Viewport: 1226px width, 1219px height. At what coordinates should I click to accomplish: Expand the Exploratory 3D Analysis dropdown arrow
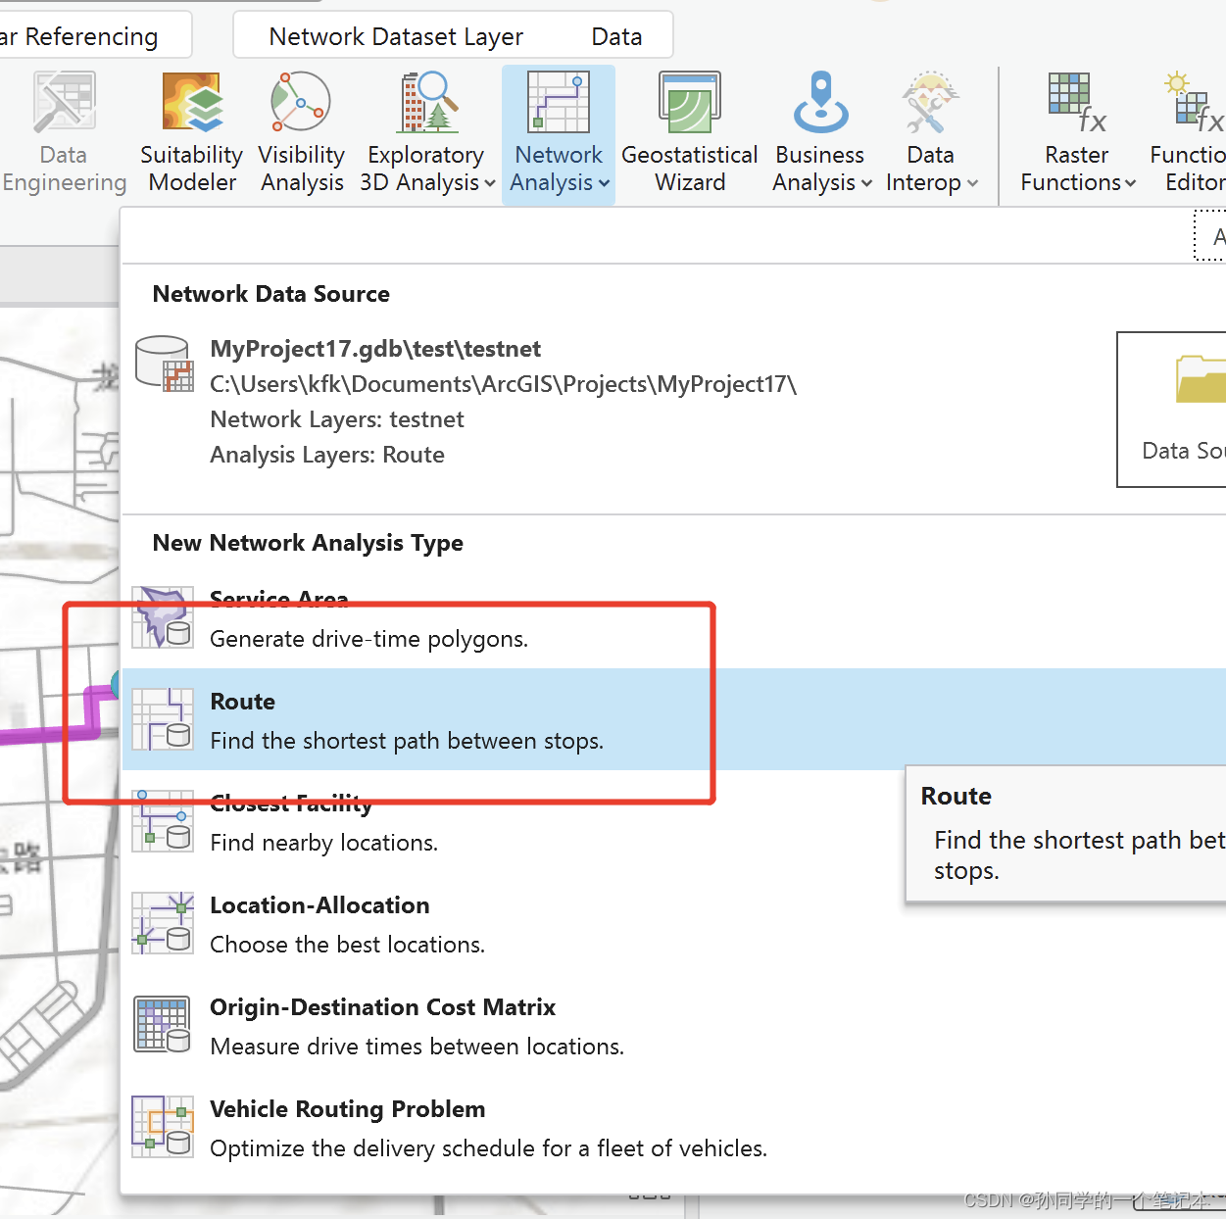click(490, 183)
